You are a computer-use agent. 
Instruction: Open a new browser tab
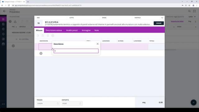tap(28, 2)
